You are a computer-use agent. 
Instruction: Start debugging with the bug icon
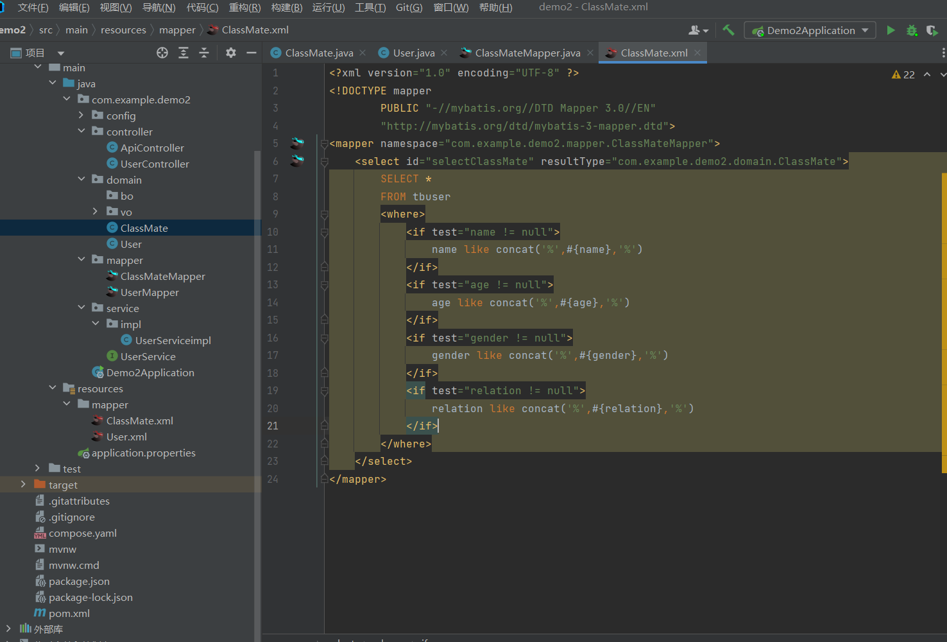tap(912, 30)
